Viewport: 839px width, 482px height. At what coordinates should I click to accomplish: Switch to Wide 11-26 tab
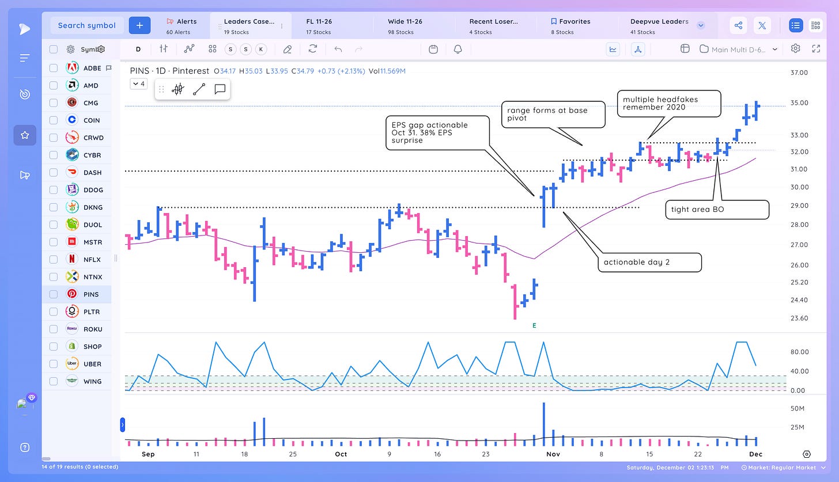pyautogui.click(x=405, y=26)
